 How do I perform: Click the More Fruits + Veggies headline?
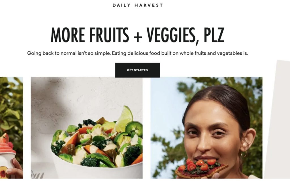pos(137,35)
